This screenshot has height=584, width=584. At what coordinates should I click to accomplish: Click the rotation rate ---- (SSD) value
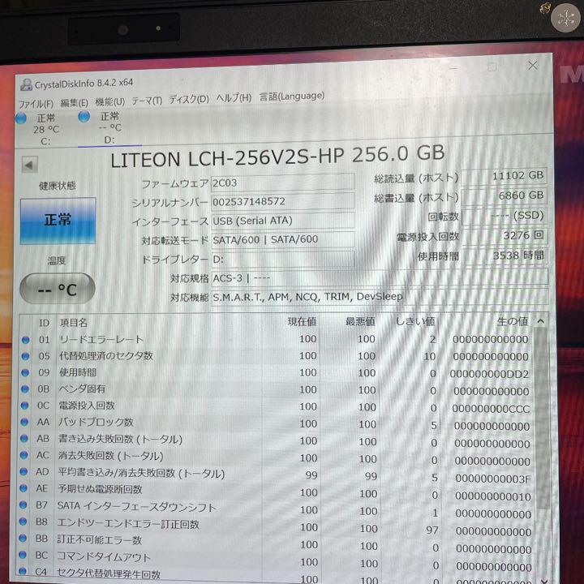point(505,216)
